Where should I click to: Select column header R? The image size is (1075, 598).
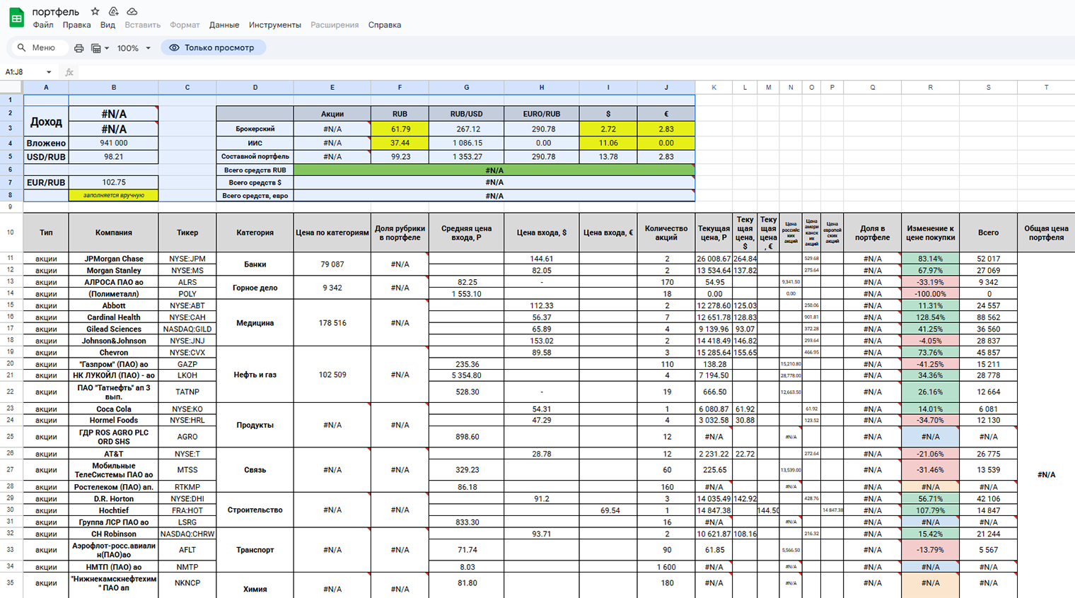pos(930,88)
